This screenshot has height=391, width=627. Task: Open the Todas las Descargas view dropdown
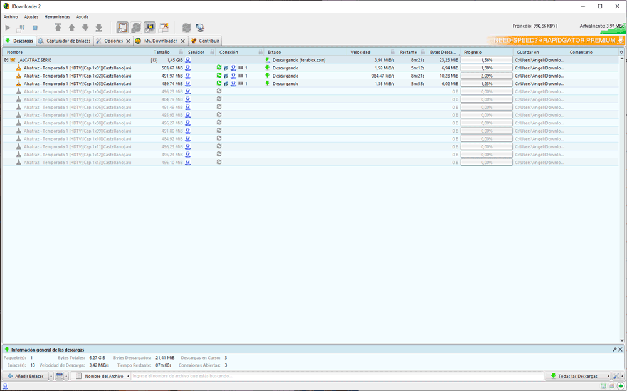click(x=577, y=376)
